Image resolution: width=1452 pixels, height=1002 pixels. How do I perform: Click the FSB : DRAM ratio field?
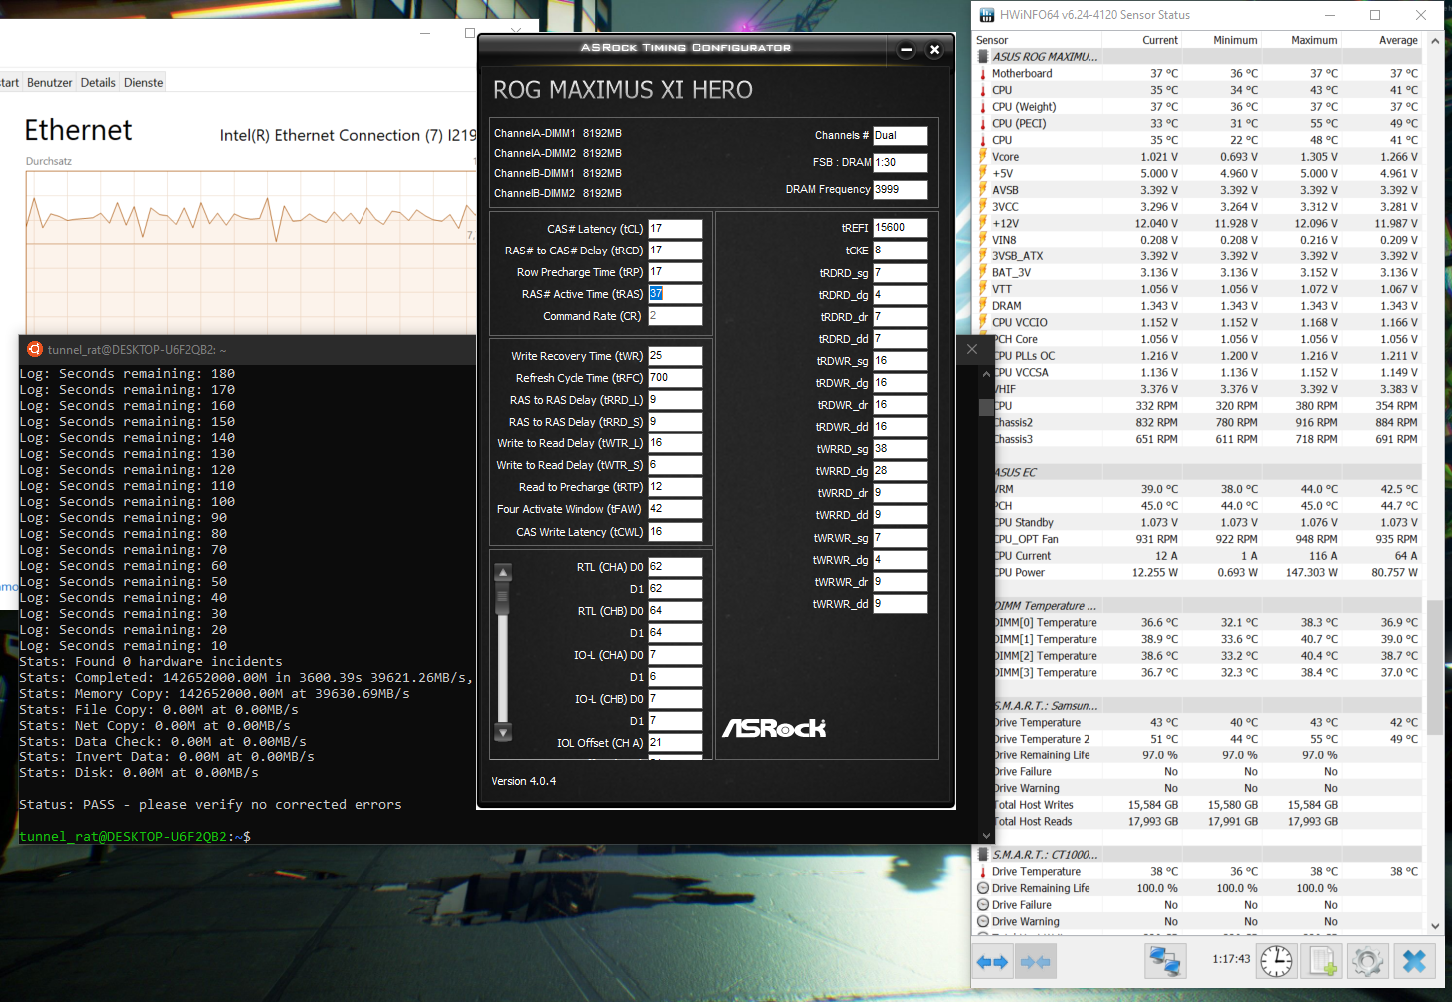pos(900,162)
